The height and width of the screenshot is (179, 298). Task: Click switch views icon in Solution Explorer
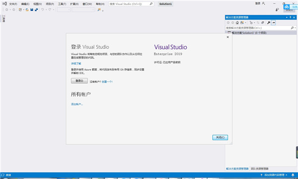point(242,23)
